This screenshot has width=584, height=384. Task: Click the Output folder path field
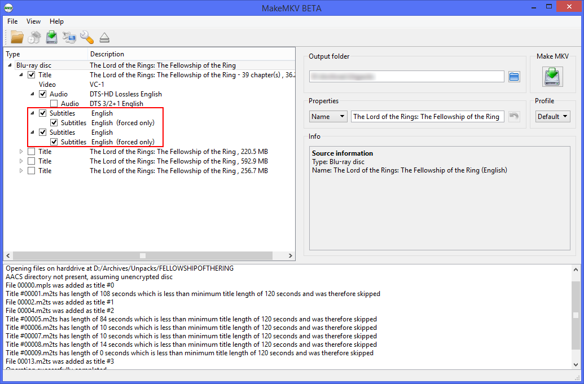click(407, 77)
